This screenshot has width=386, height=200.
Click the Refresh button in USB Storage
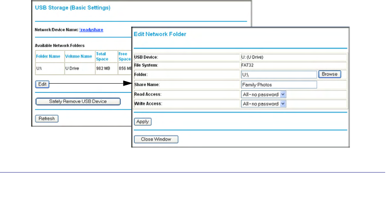click(x=47, y=118)
